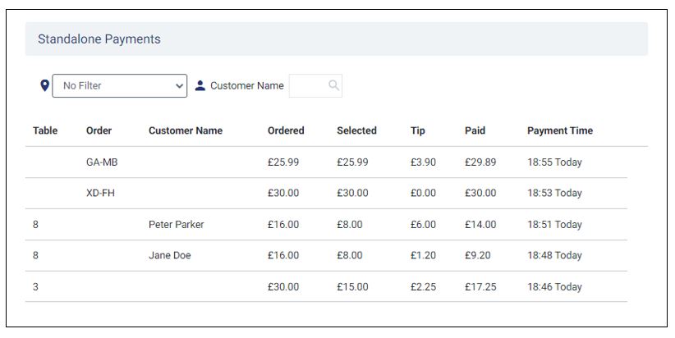
Task: Click the 18:46 Today payment time
Action: click(x=554, y=287)
